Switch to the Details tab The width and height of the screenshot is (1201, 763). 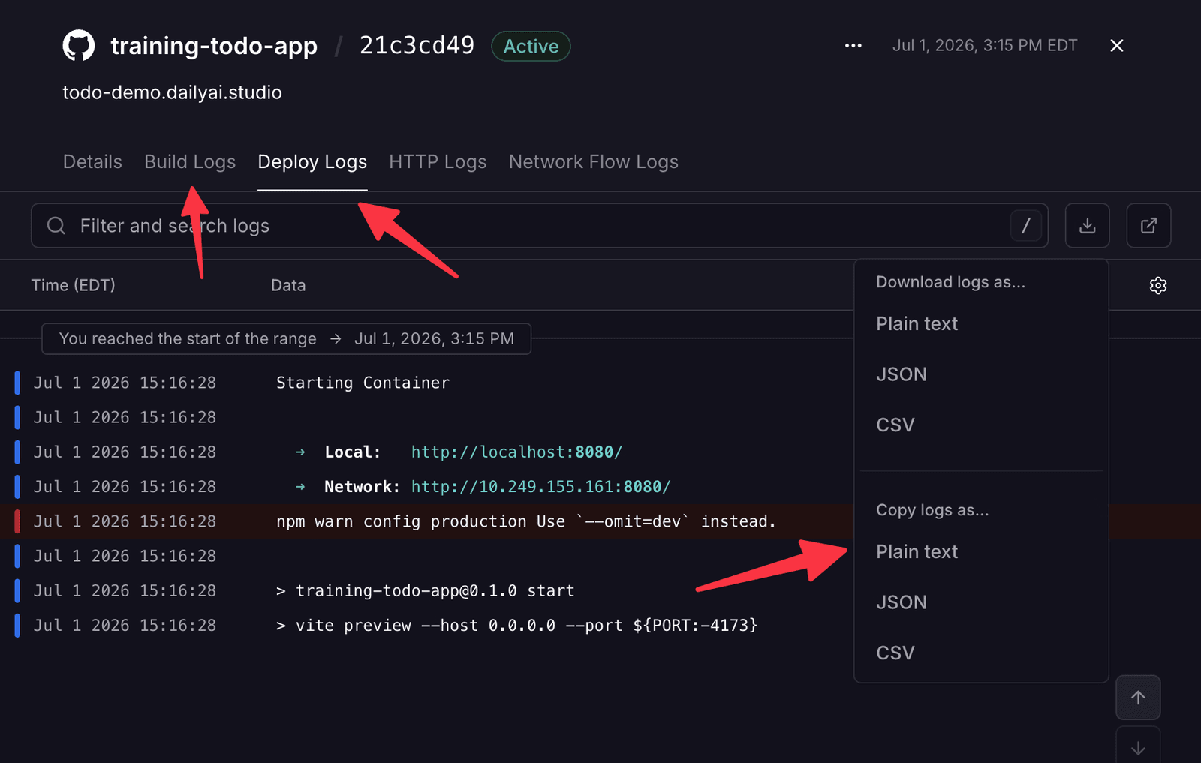tap(92, 162)
